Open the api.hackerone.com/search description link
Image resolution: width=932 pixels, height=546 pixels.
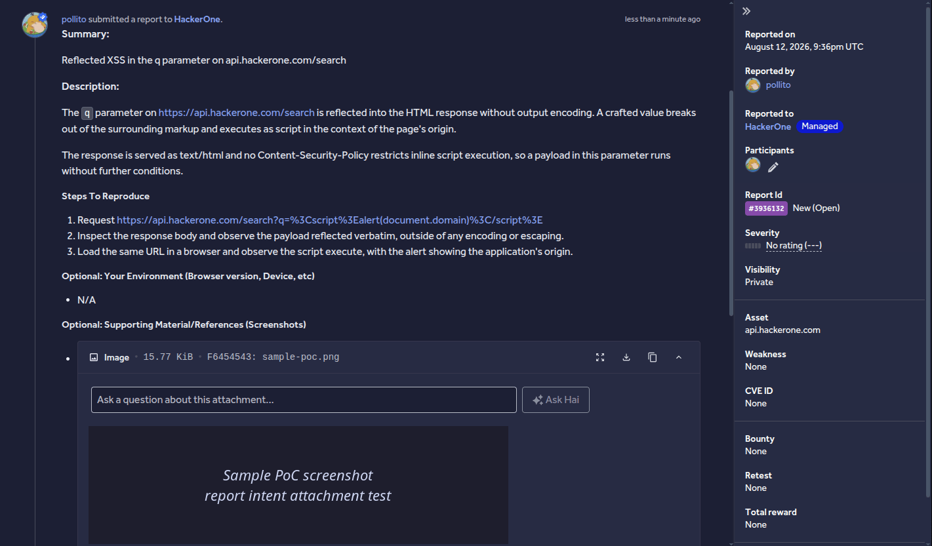point(237,113)
